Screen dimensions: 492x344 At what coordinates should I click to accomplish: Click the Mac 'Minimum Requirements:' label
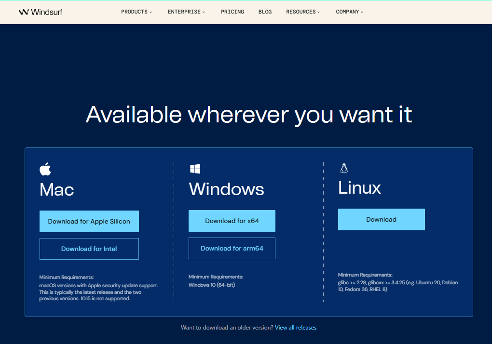(x=67, y=277)
